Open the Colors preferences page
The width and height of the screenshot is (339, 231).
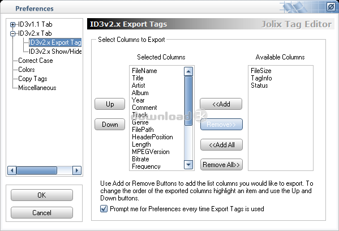point(27,70)
